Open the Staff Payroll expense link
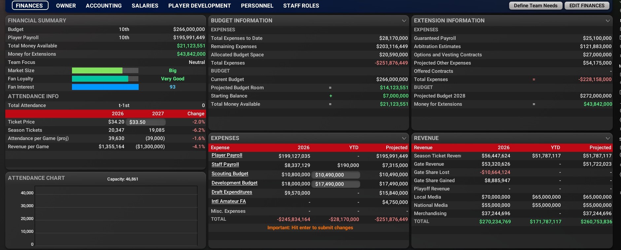Image resolution: width=621 pixels, height=250 pixels. coord(225,164)
